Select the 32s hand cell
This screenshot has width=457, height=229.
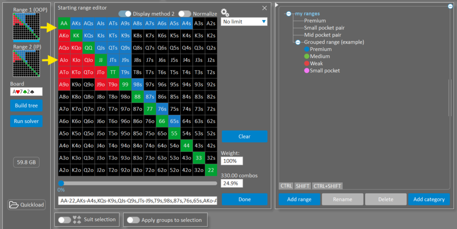coord(211,158)
